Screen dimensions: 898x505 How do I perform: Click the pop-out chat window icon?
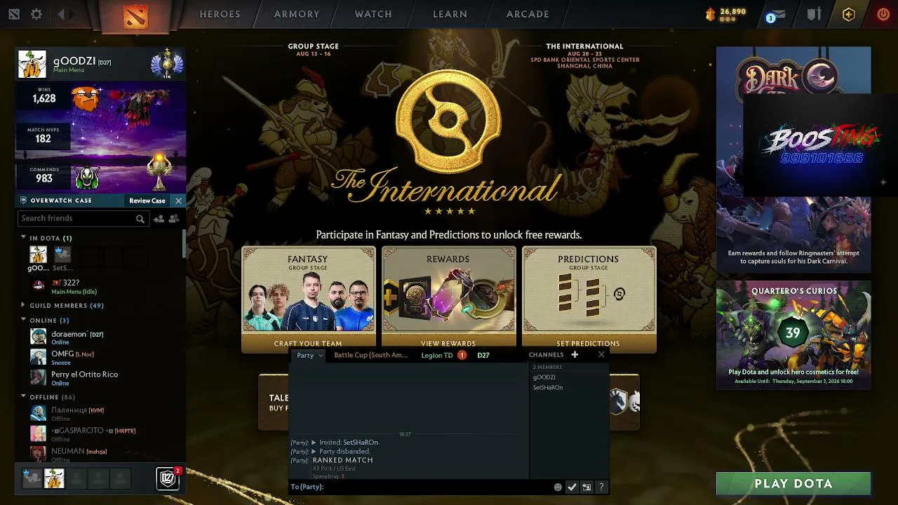coord(587,487)
